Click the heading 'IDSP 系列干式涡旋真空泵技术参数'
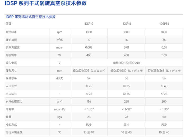This screenshot has height=137, width=185. tap(45, 3)
